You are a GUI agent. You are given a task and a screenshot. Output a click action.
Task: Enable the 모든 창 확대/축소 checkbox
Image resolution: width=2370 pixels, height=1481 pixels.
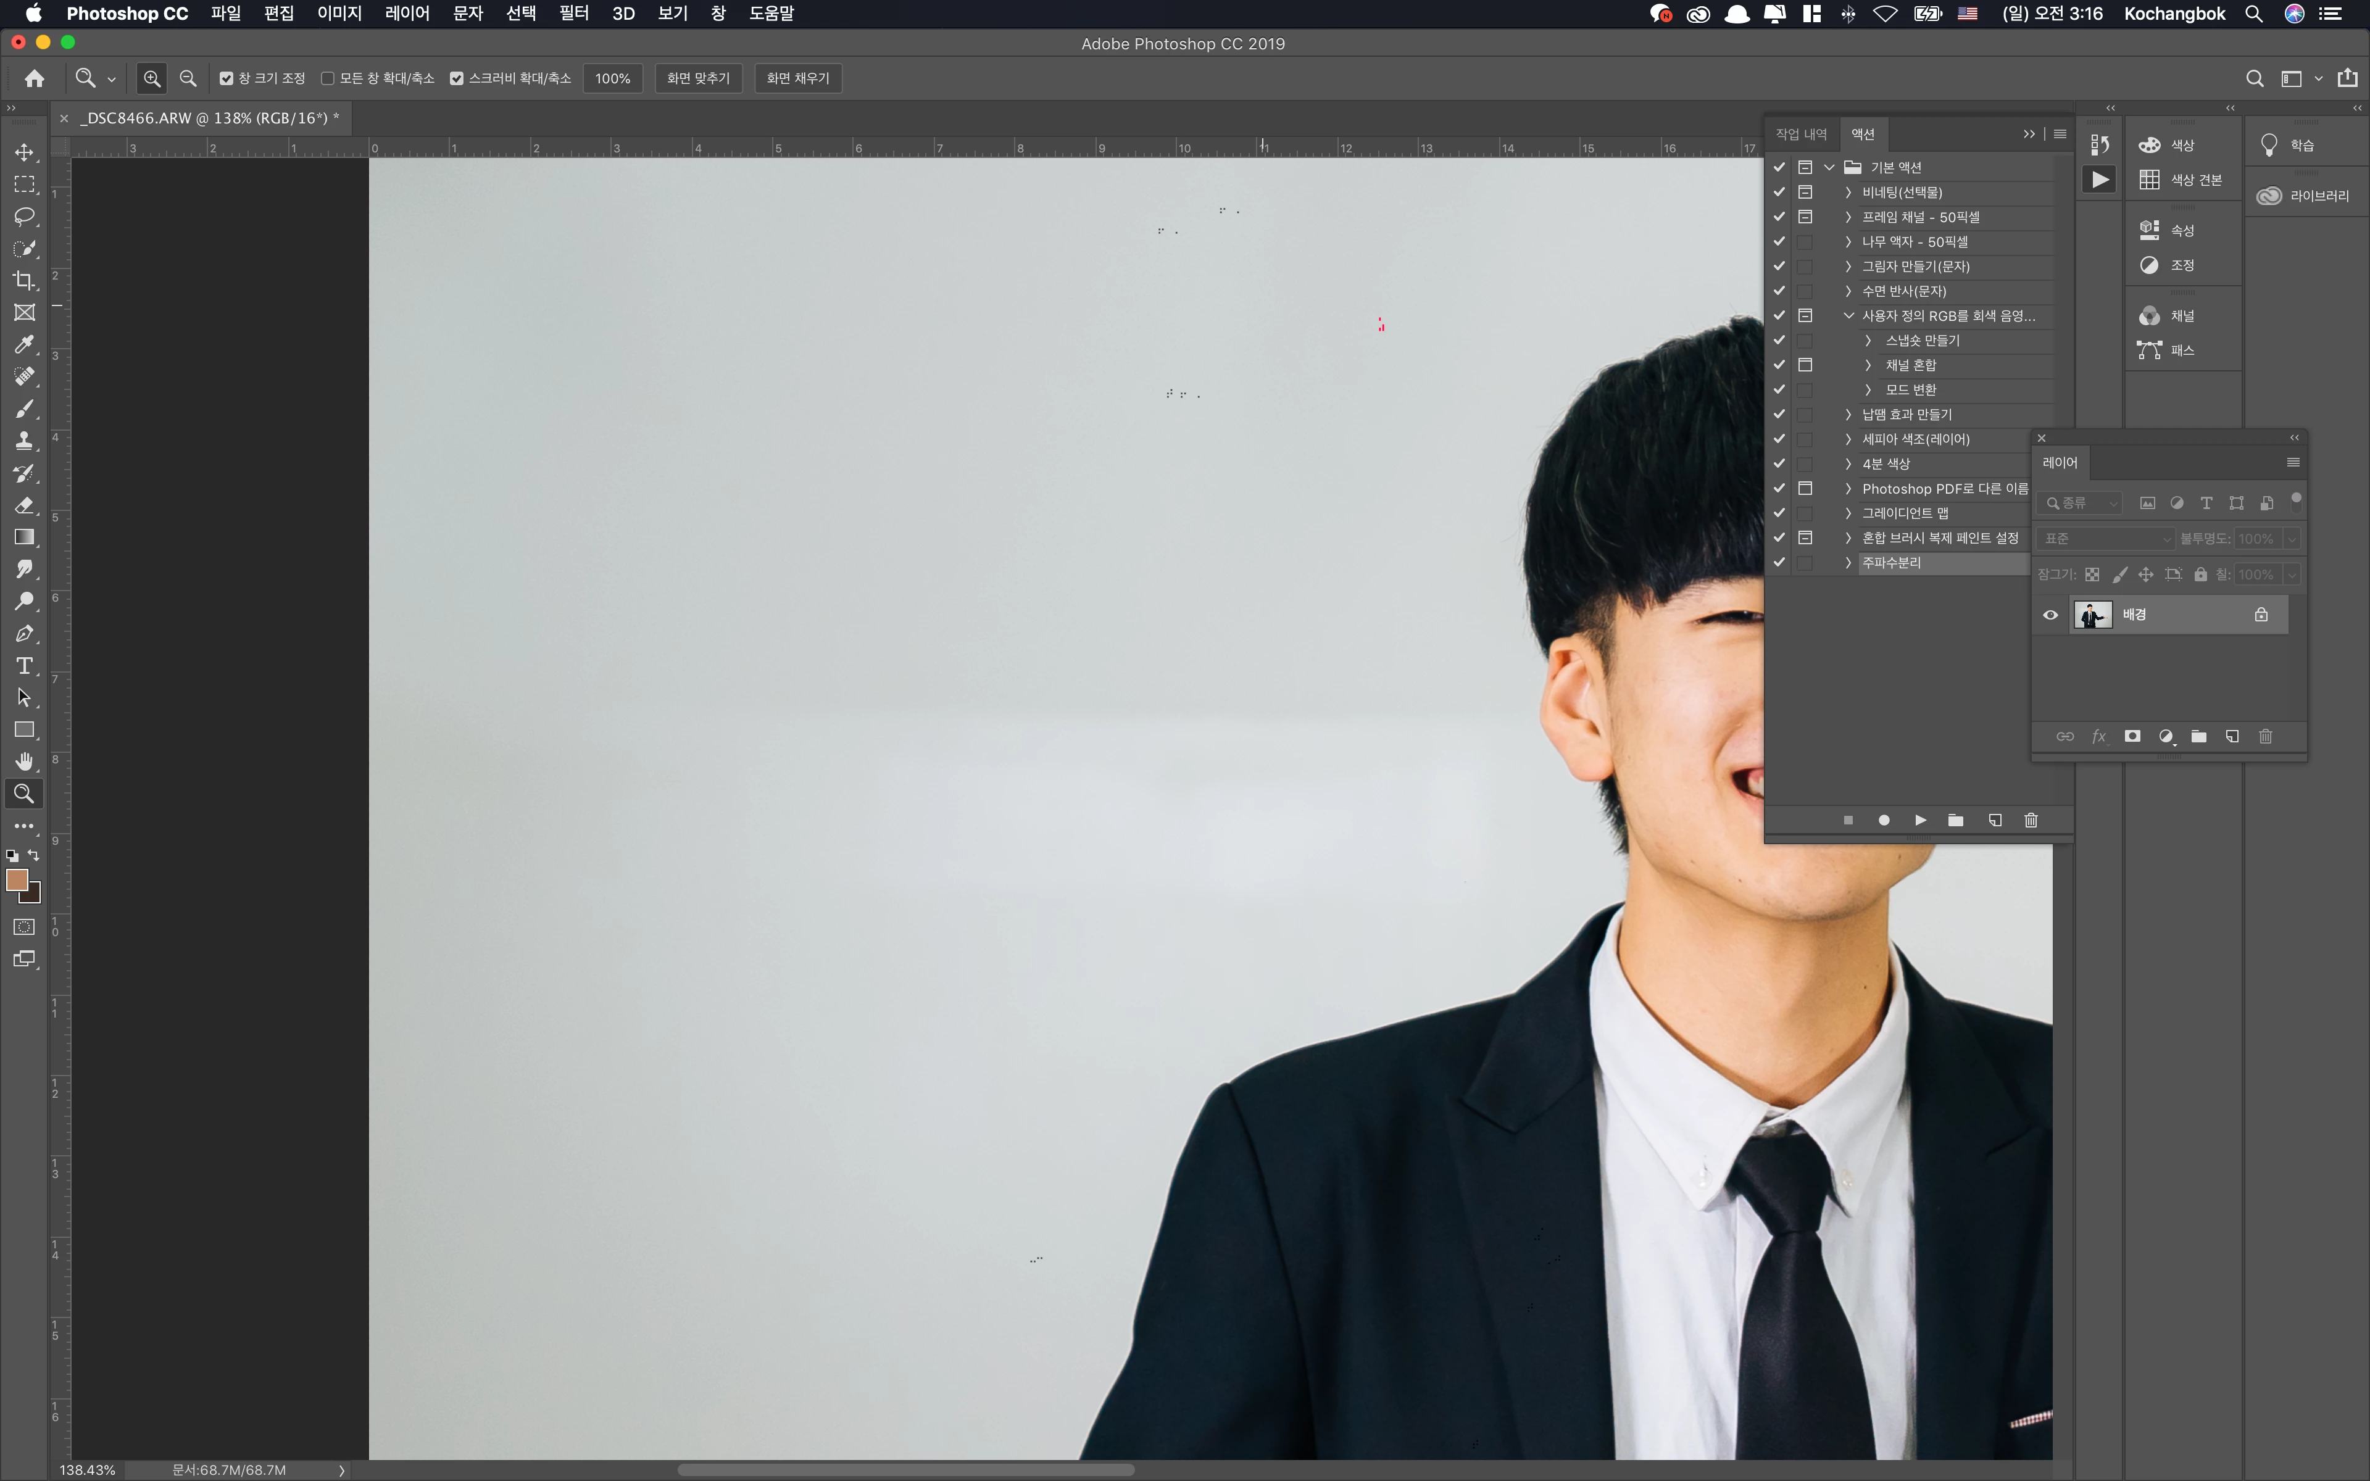(328, 78)
